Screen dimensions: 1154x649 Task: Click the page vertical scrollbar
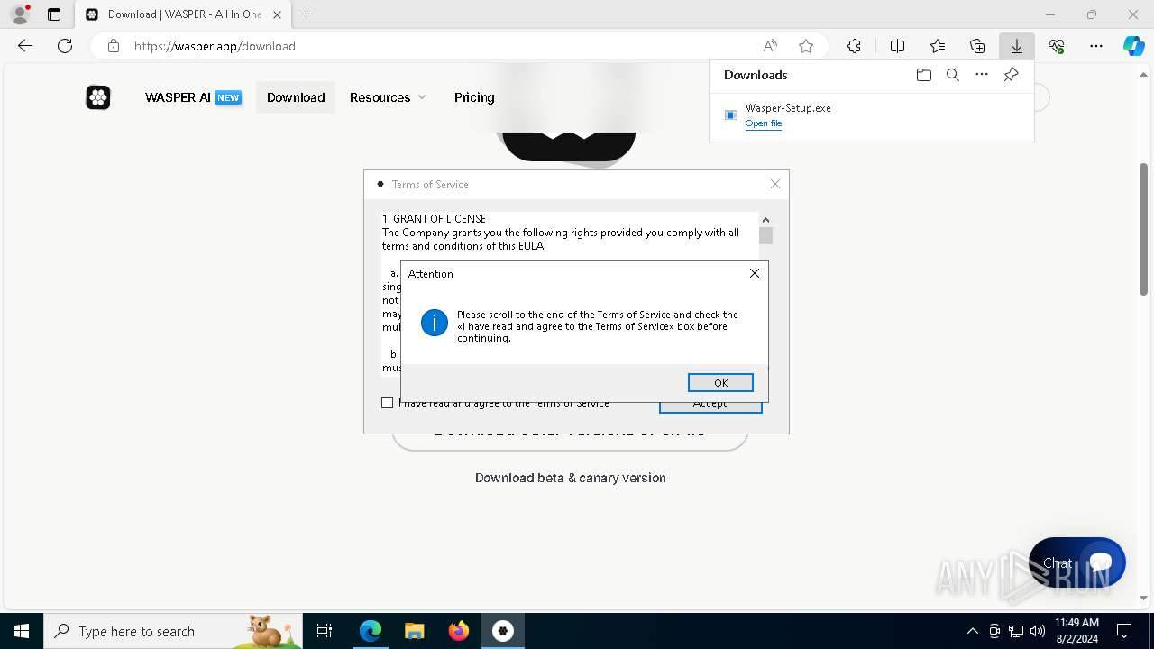point(1144,228)
